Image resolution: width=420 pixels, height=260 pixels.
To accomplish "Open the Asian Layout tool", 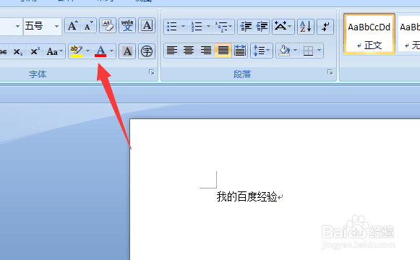I will tap(283, 27).
